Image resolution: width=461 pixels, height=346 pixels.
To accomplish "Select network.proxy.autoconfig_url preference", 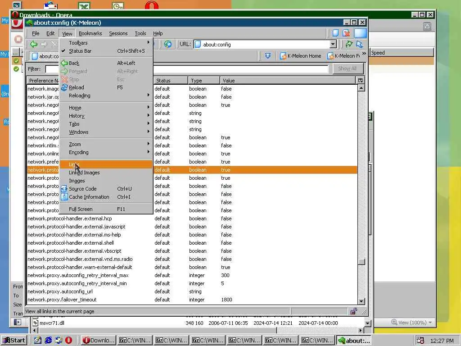I will pyautogui.click(x=192, y=291).
